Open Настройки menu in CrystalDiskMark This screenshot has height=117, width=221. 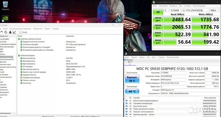pos(163,6)
